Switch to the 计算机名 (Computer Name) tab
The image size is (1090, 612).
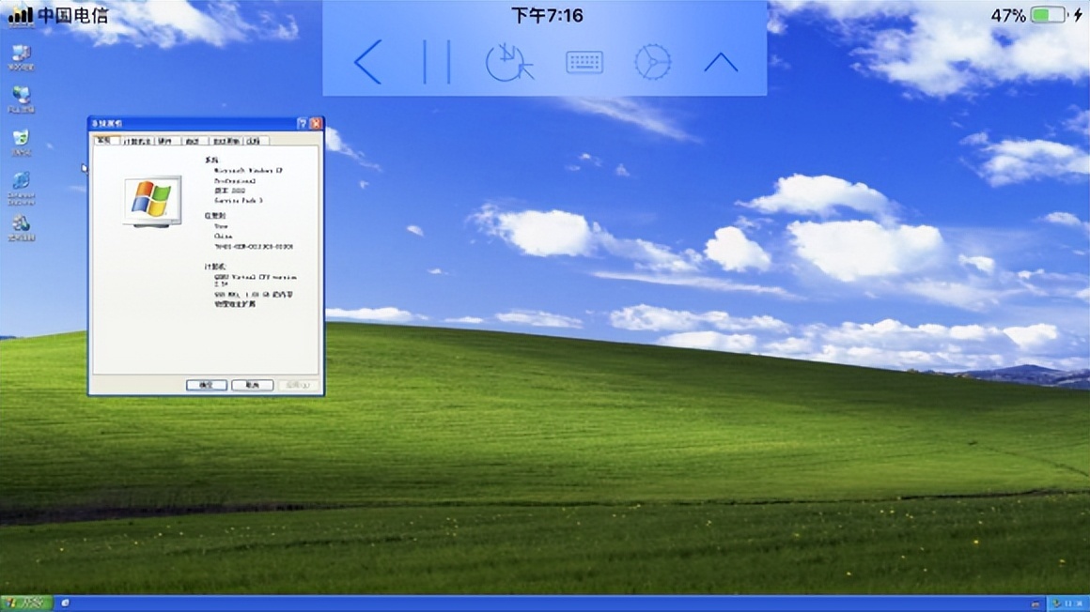137,141
